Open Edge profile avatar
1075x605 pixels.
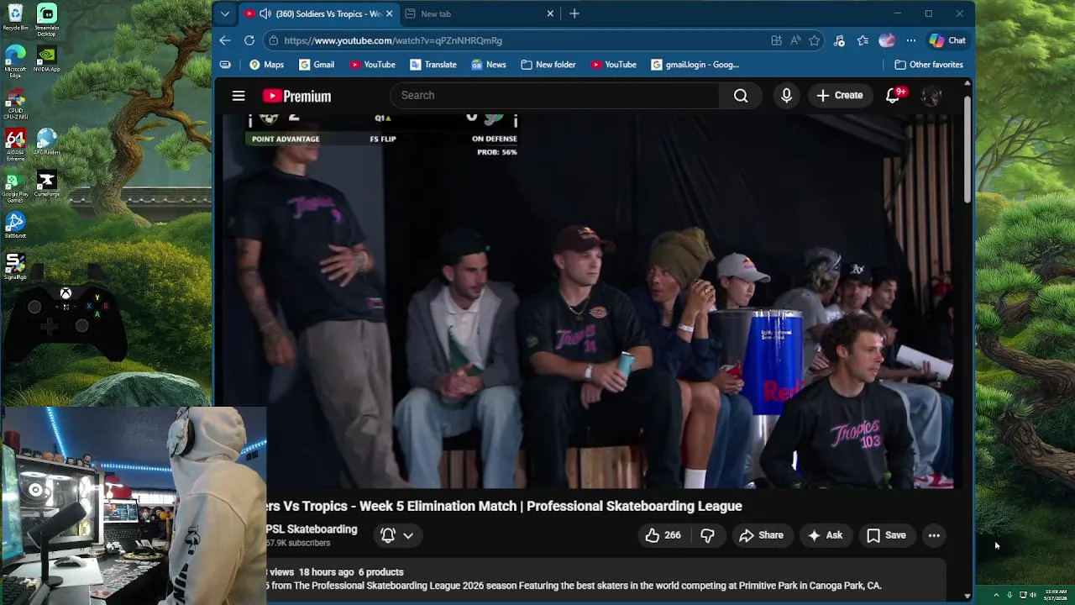click(x=887, y=40)
